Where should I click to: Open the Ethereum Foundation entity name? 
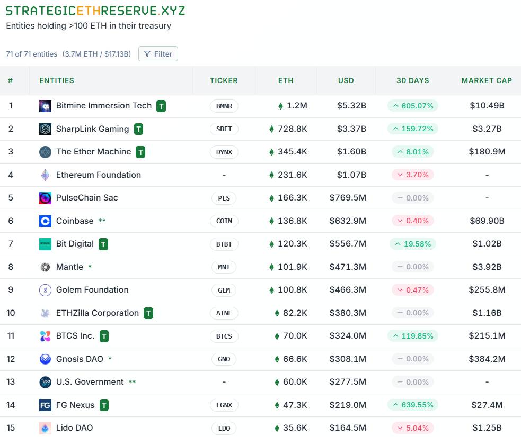tap(99, 175)
